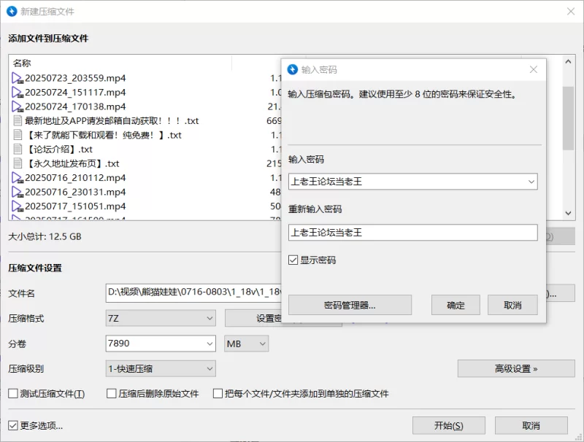Screen dimensions: 584x442
Task: Click the 名称 column header
Action: coord(22,63)
